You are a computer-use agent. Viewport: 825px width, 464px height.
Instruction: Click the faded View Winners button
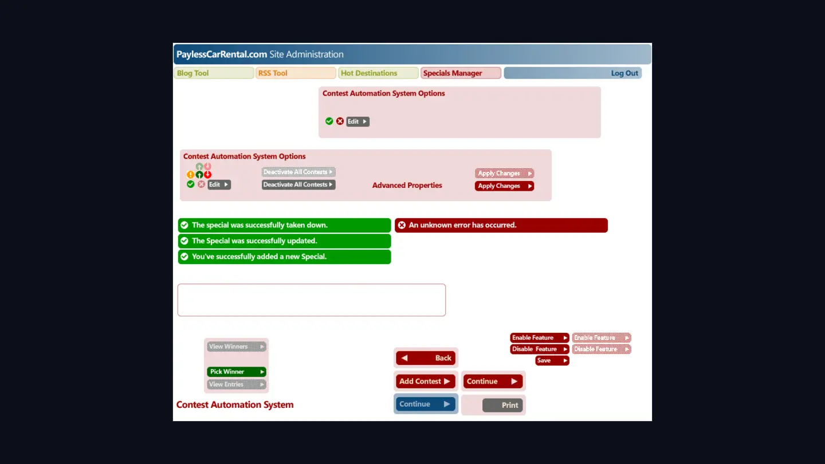point(237,347)
